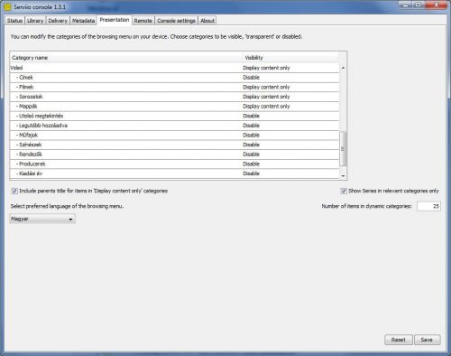This screenshot has height=356, width=451.
Task: Select the Címek category row
Action: tap(174, 78)
